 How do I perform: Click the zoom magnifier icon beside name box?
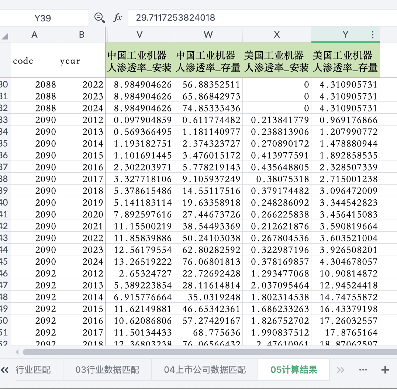point(100,18)
